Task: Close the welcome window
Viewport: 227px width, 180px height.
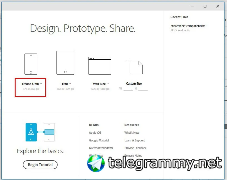Action: [x=218, y=6]
